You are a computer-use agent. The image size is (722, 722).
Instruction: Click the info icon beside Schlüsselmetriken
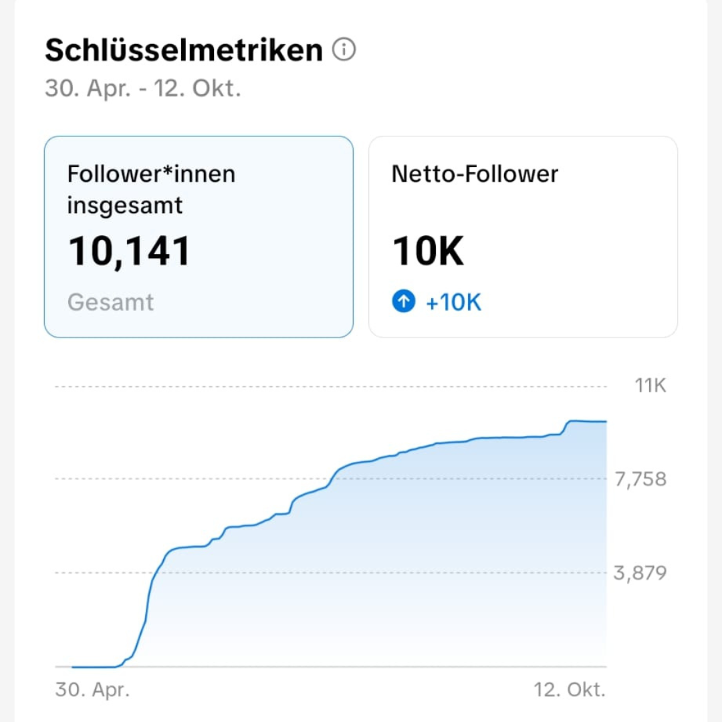344,50
